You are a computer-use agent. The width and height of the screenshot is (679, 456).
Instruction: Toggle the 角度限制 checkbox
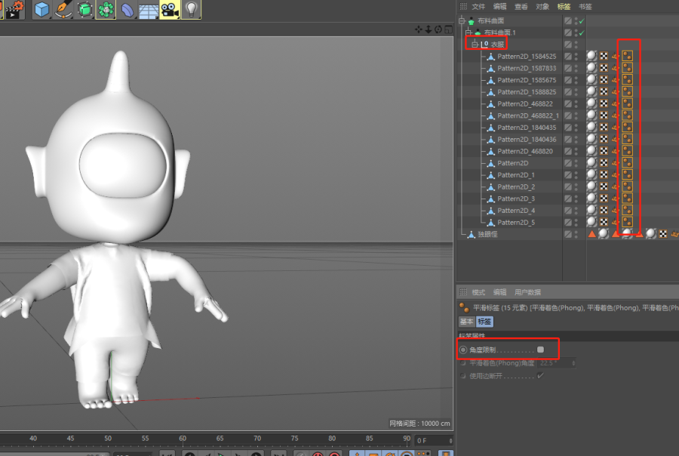[540, 350]
